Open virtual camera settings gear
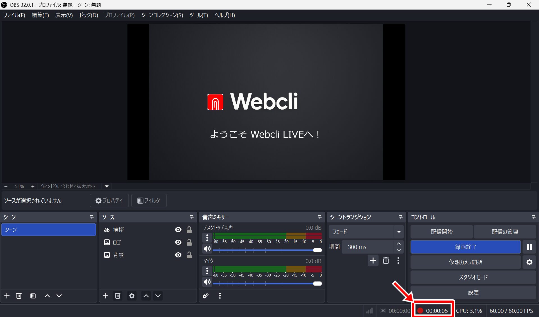The image size is (539, 317). tap(529, 262)
